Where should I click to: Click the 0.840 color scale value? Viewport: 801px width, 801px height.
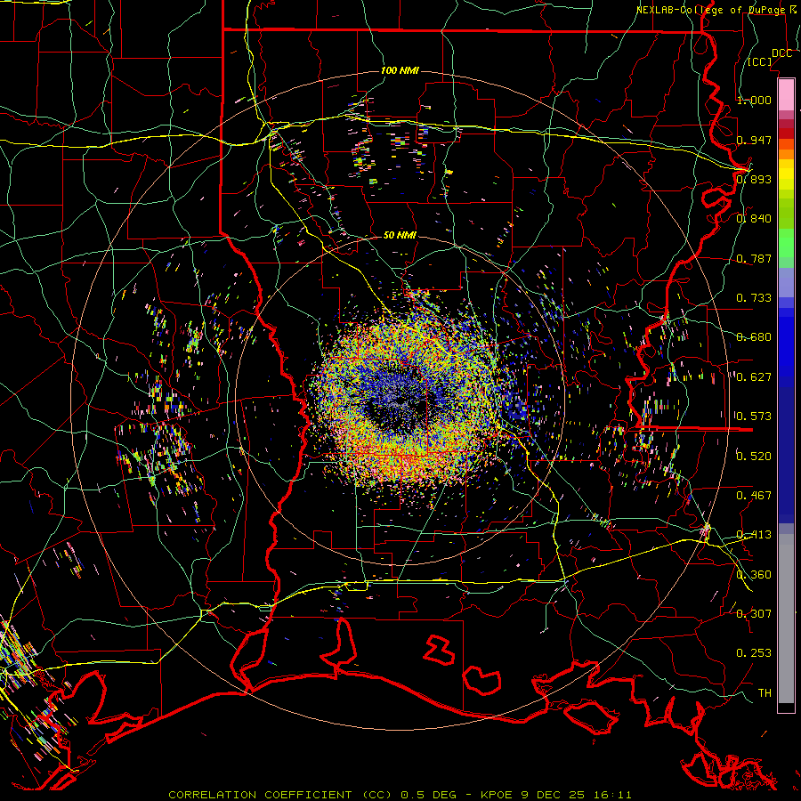[754, 219]
